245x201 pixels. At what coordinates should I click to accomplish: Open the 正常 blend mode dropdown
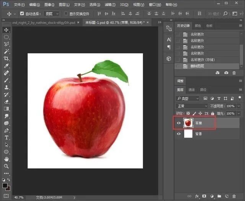(191, 106)
